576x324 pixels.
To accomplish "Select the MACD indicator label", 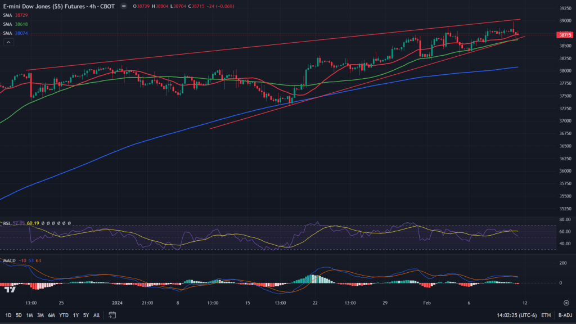I will coord(9,260).
